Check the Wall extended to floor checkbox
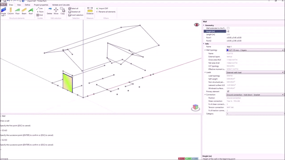The image size is (285, 160). click(x=228, y=28)
